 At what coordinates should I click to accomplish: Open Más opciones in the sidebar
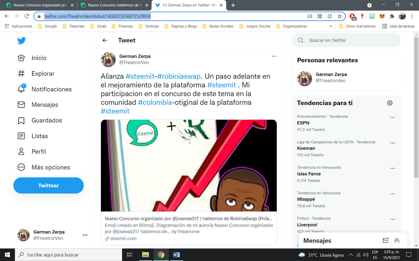click(44, 167)
